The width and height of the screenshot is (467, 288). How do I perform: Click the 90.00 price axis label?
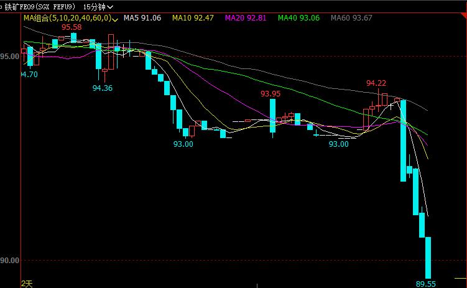click(9, 260)
